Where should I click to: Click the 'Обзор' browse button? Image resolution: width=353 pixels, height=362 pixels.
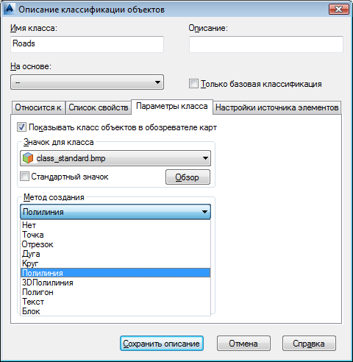(188, 177)
